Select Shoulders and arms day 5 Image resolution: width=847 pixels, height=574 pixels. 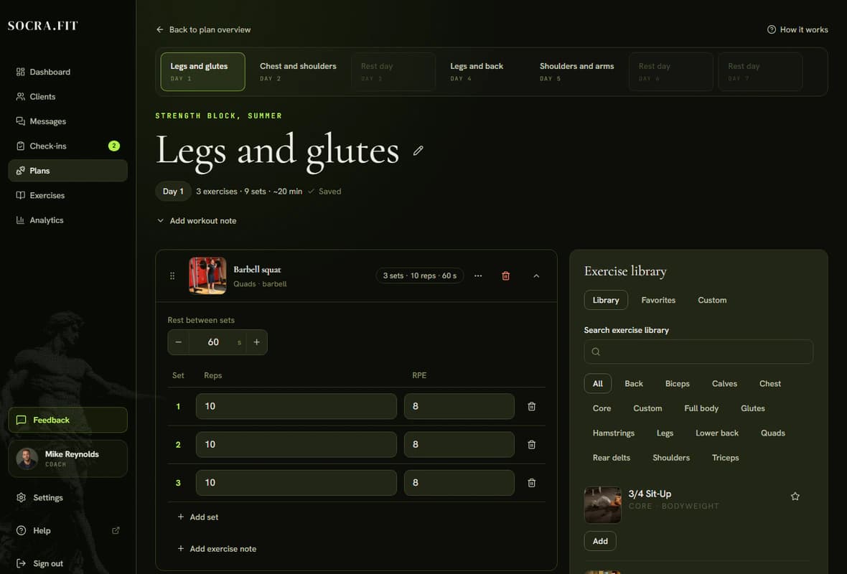577,72
